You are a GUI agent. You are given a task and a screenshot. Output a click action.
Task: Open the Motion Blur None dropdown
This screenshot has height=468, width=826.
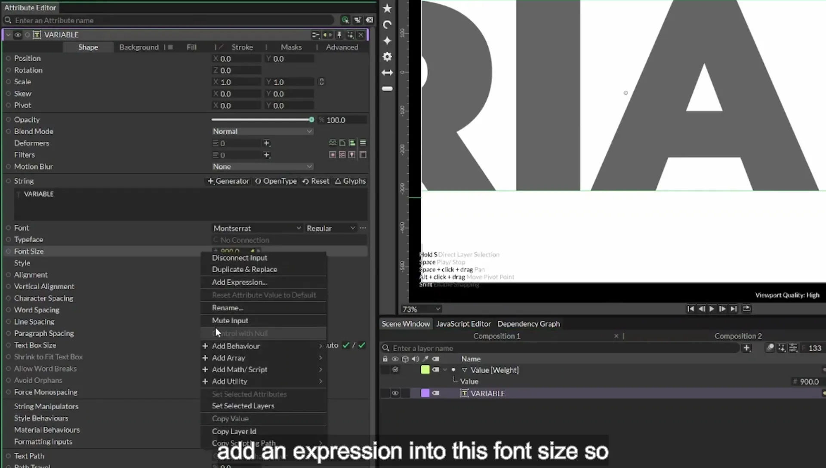pos(262,166)
